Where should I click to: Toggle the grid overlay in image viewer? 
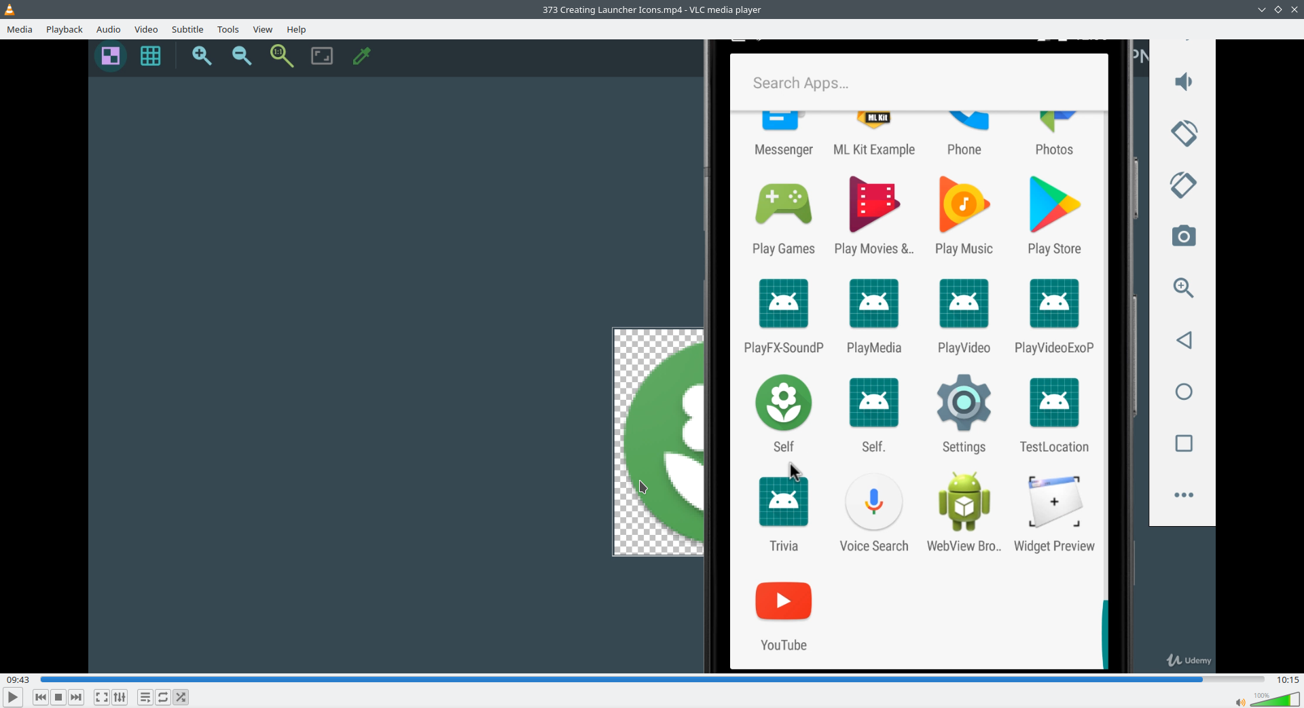point(150,56)
